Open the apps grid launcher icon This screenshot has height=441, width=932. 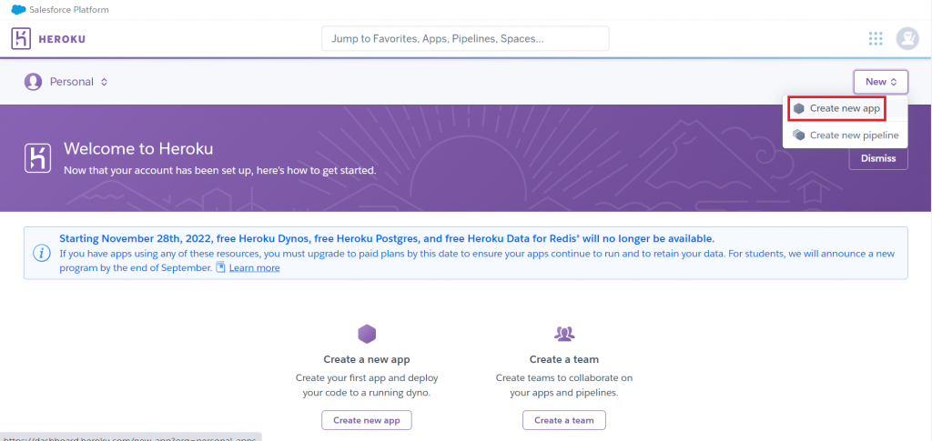(x=875, y=38)
